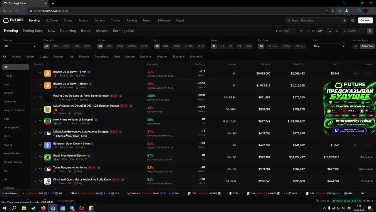This screenshot has width=376, height=212.
Task: Expand the Milwaukee Brewers vs. Dodgers row
Action: [x=35, y=133]
